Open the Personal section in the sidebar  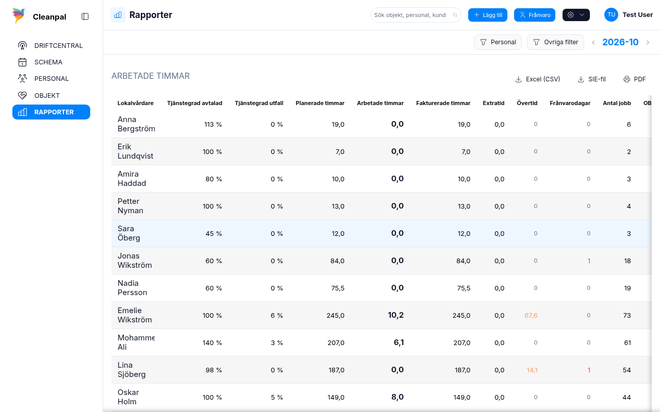coord(51,78)
